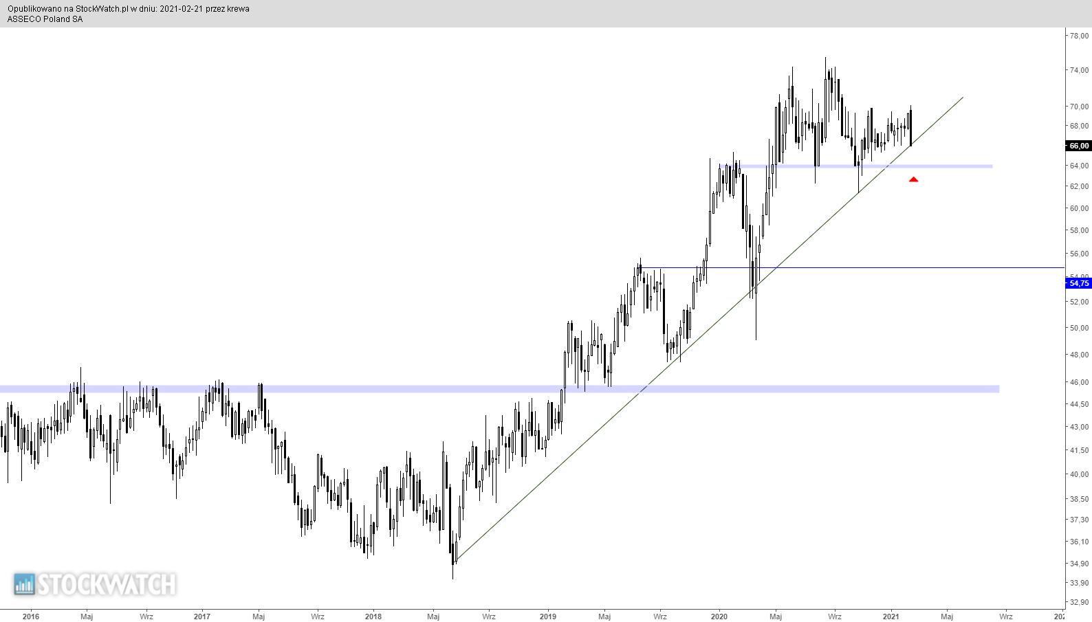
Task: Click the 2021 year label on time axis
Action: pyautogui.click(x=891, y=617)
